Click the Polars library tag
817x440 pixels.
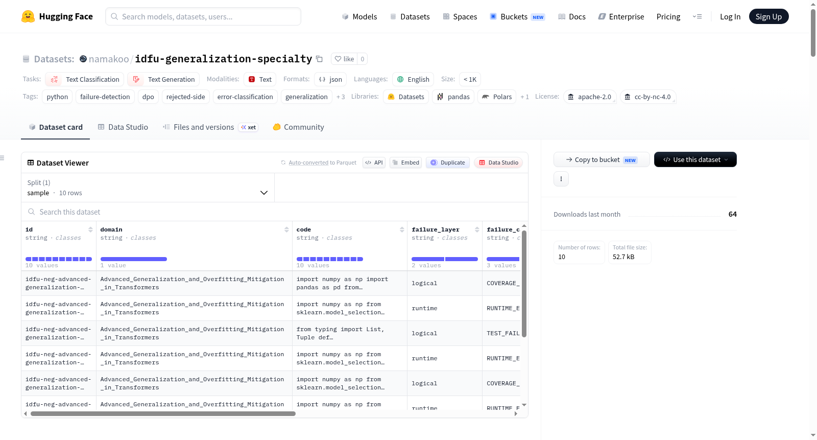(497, 97)
